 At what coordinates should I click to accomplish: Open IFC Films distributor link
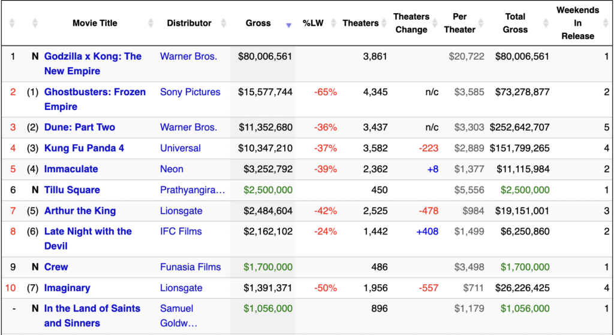[181, 232]
